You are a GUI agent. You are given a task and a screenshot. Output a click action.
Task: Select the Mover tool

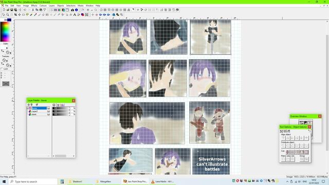click(20, 15)
